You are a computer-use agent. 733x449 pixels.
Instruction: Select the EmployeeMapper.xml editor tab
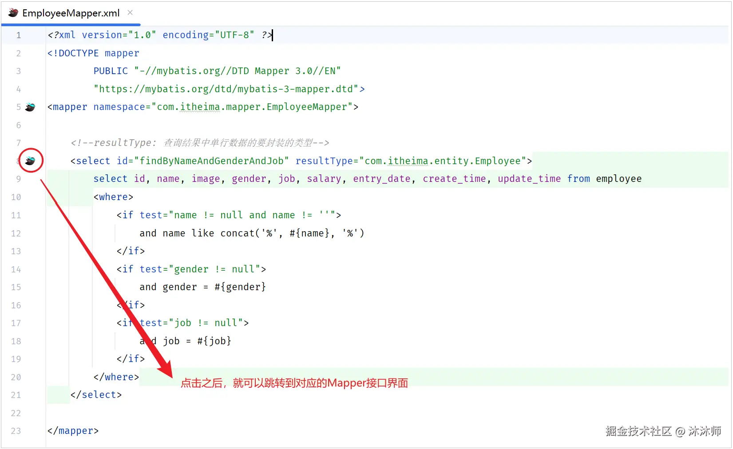(71, 13)
